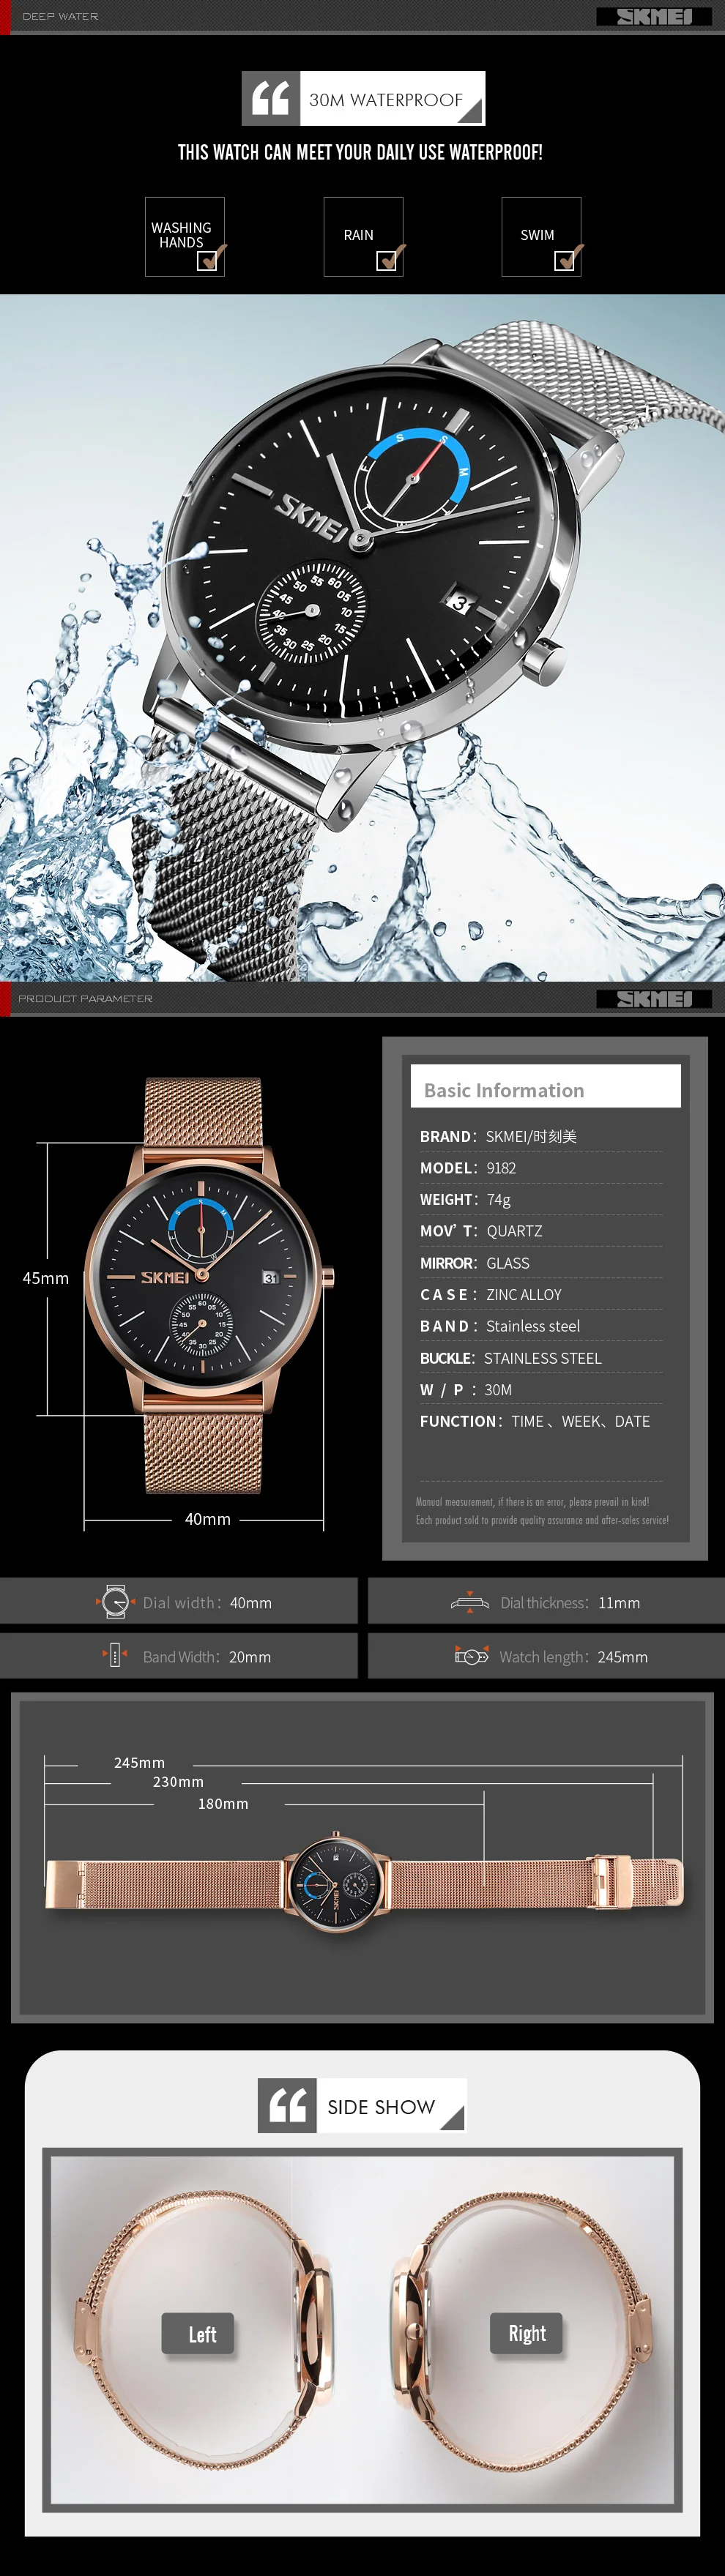Click the 180mm strap length label
725x2576 pixels.
coord(223,1804)
